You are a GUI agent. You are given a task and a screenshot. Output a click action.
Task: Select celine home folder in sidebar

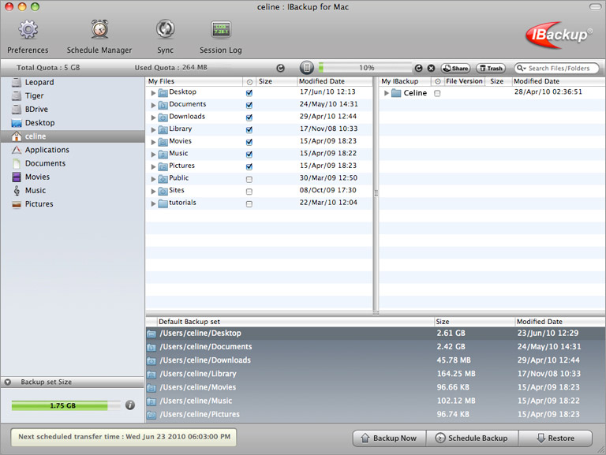(x=73, y=136)
